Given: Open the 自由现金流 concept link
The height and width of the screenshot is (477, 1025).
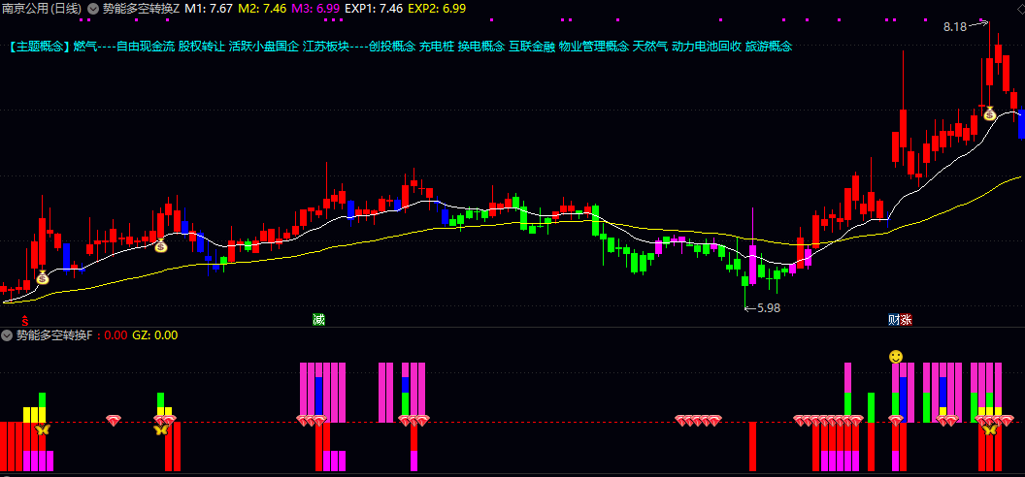Looking at the screenshot, I should [x=146, y=47].
